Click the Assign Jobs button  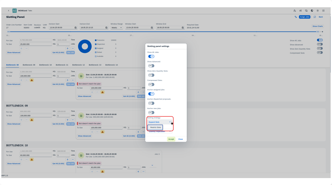click(305, 17)
